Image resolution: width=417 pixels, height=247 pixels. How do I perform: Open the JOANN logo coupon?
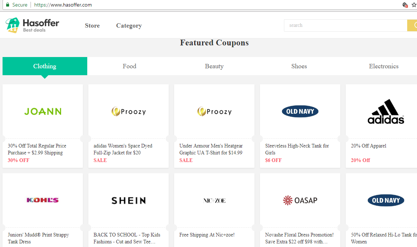tap(43, 112)
